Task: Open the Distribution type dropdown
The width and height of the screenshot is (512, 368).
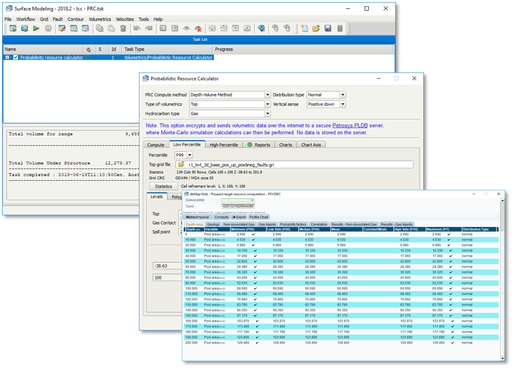Action: [x=342, y=95]
